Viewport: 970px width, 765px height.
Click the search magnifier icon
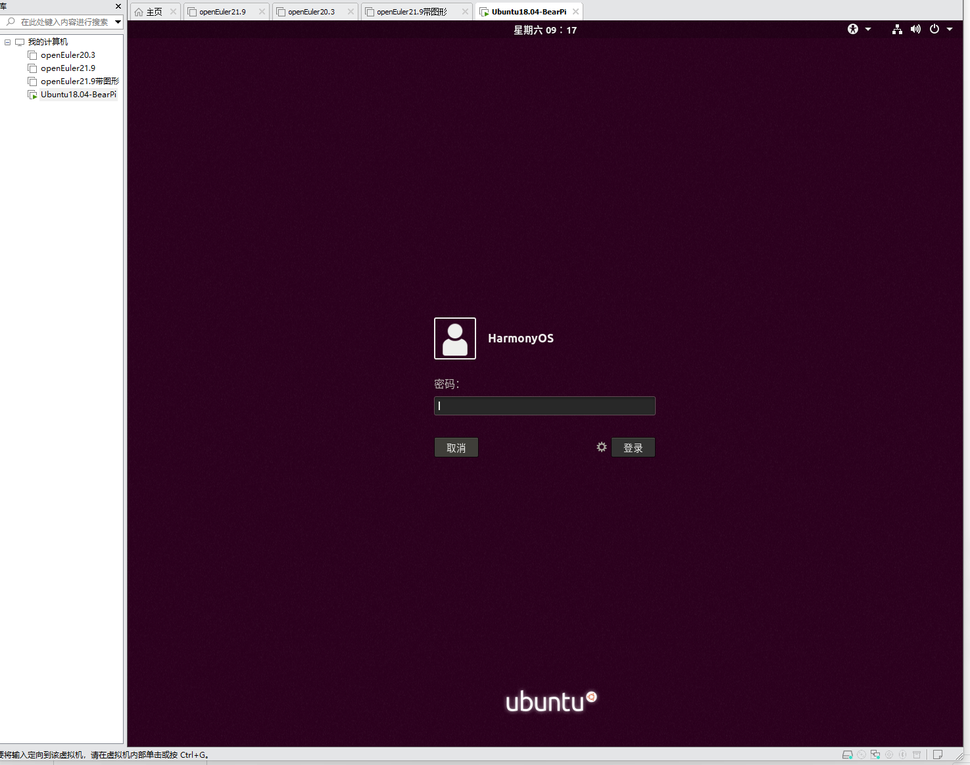[11, 22]
